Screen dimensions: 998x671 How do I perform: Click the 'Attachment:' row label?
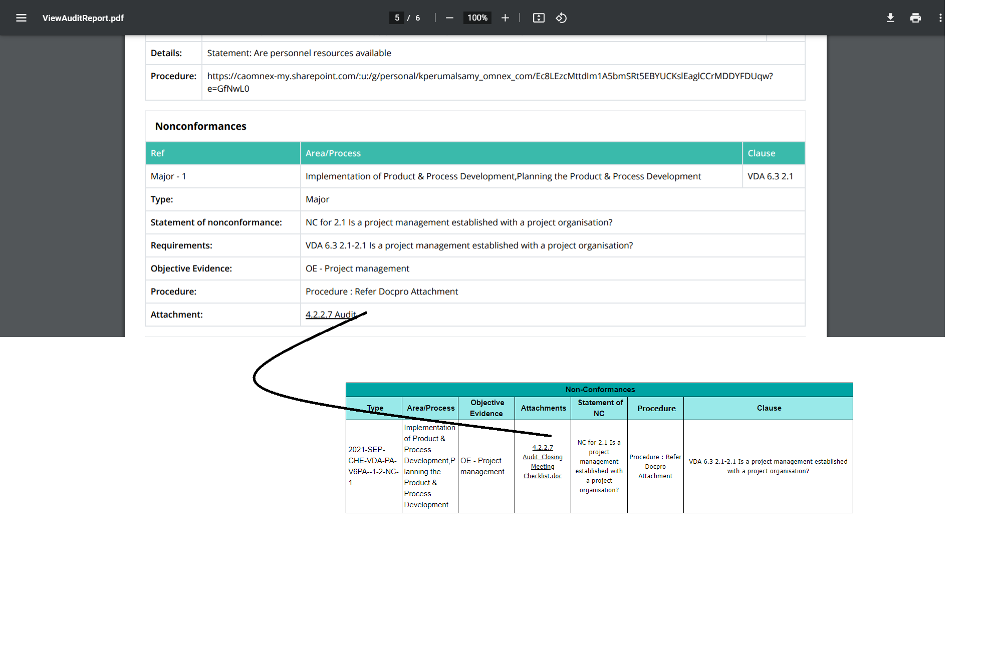[176, 314]
